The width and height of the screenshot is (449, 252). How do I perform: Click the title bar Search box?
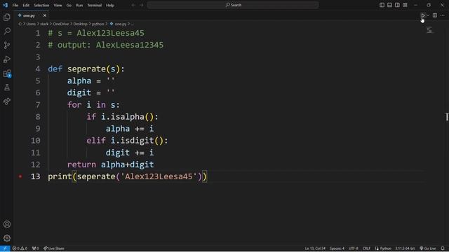[233, 5]
